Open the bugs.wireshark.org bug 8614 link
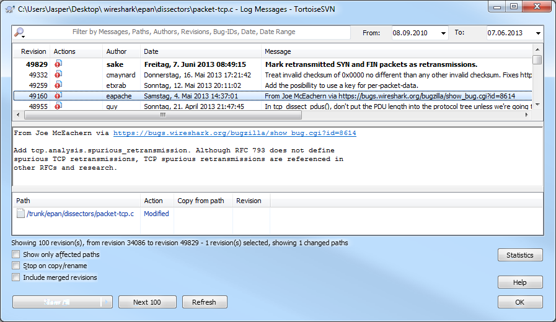The image size is (556, 322). pos(235,133)
